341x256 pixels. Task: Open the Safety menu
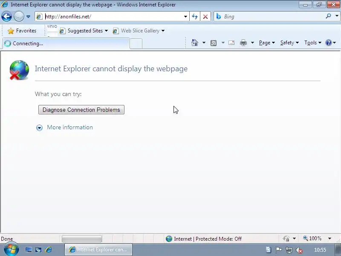[x=289, y=43]
